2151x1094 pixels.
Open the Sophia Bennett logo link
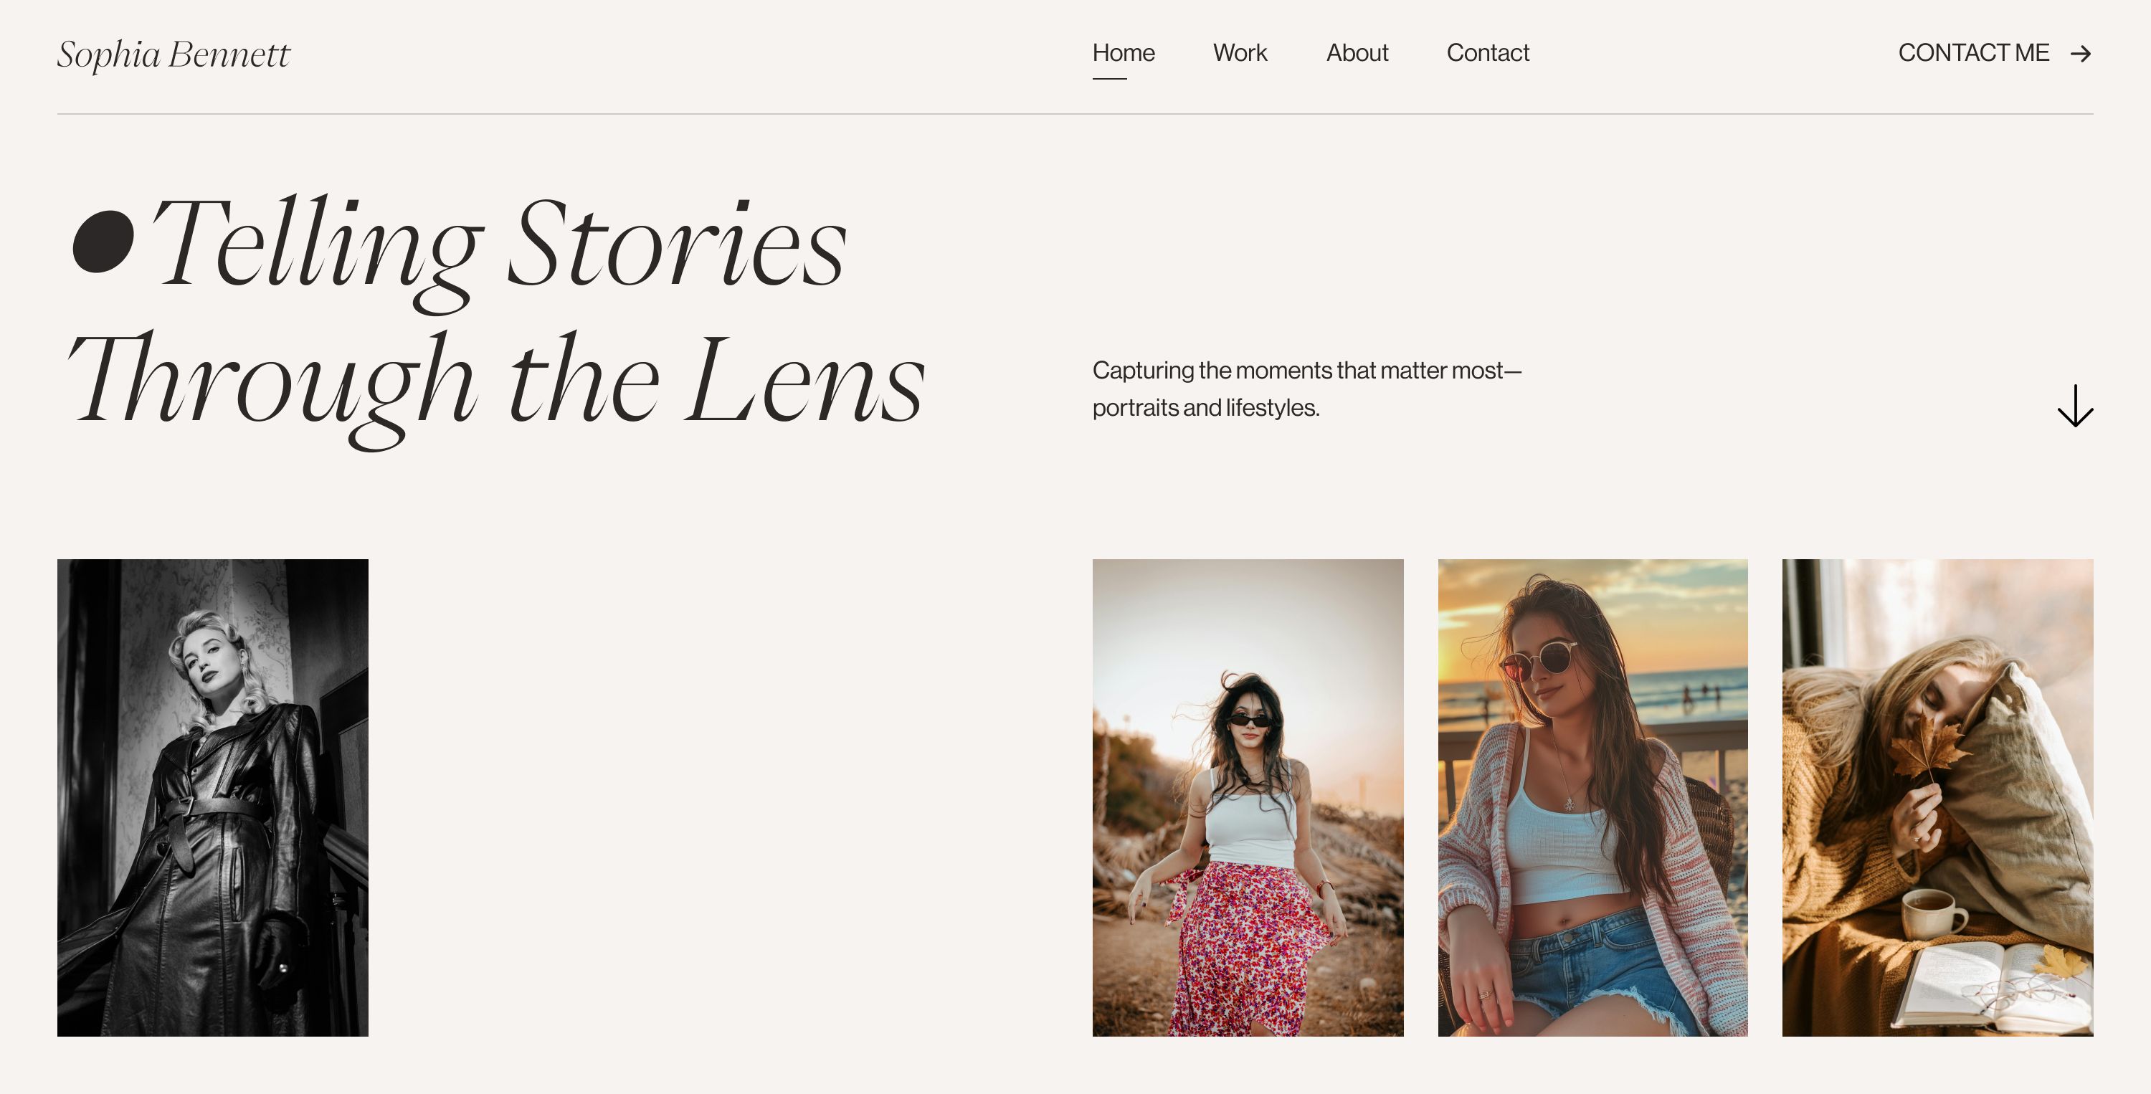pyautogui.click(x=174, y=54)
